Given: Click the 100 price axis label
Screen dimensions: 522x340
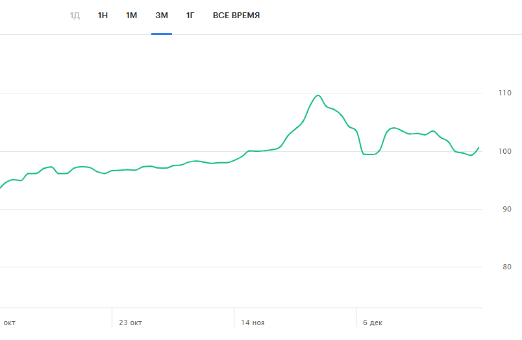Looking at the screenshot, I should tap(504, 151).
